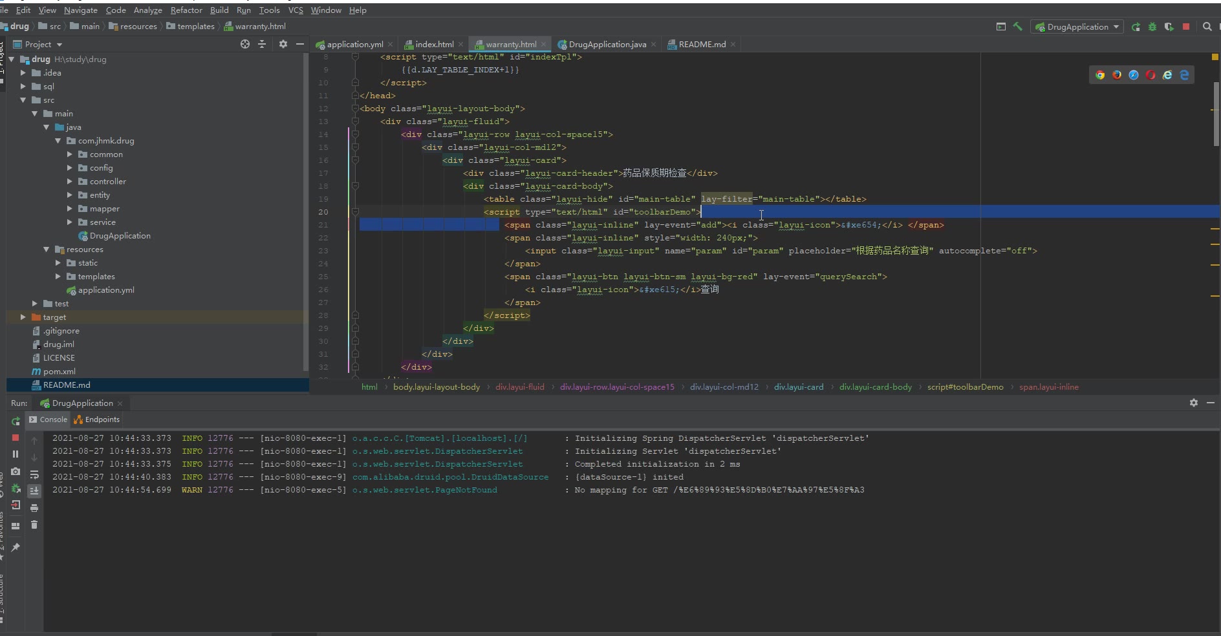Click the Build project hammer icon
Screen dimensions: 1221x636
coord(1018,26)
